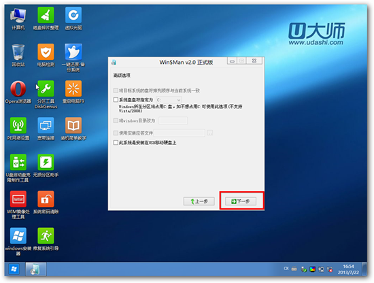Screen dimensions: 374x283
Task: Toggle the change Windows directory checkbox
Action: 116,120
